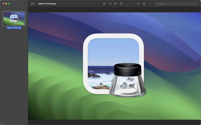Zoom out with the minus magnifier

tap(110, 4)
